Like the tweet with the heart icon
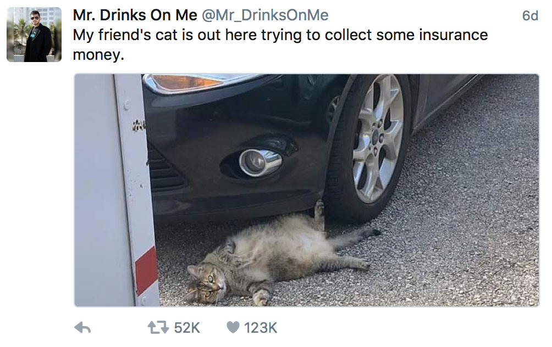This screenshot has width=552, height=347. [233, 328]
